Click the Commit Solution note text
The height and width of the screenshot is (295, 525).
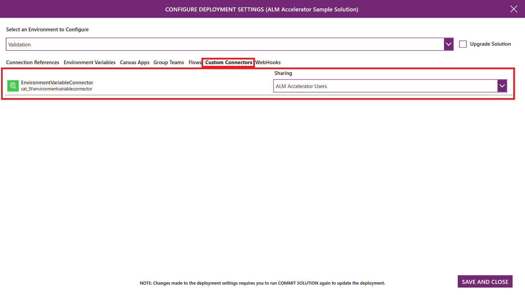point(262,283)
